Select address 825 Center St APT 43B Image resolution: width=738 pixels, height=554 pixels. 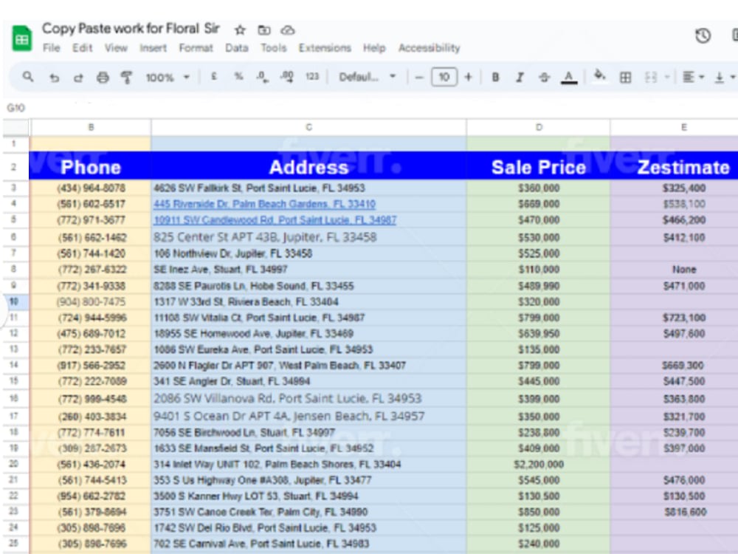click(308, 237)
